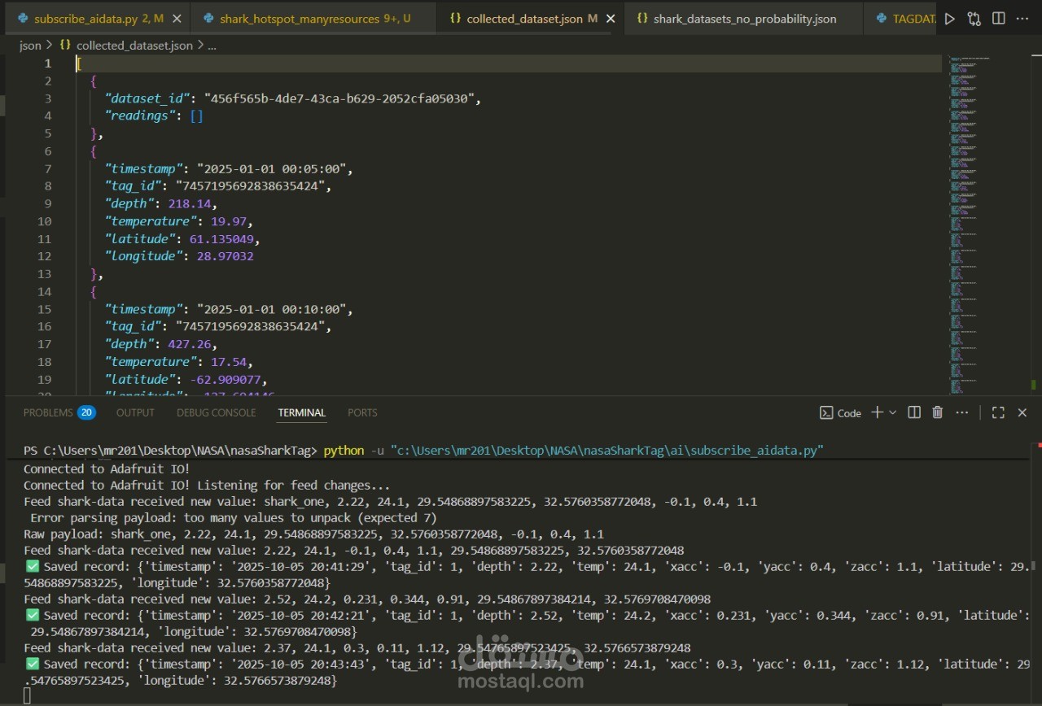This screenshot has width=1042, height=706.
Task: Open editor More Actions ellipsis menu
Action: [1022, 19]
